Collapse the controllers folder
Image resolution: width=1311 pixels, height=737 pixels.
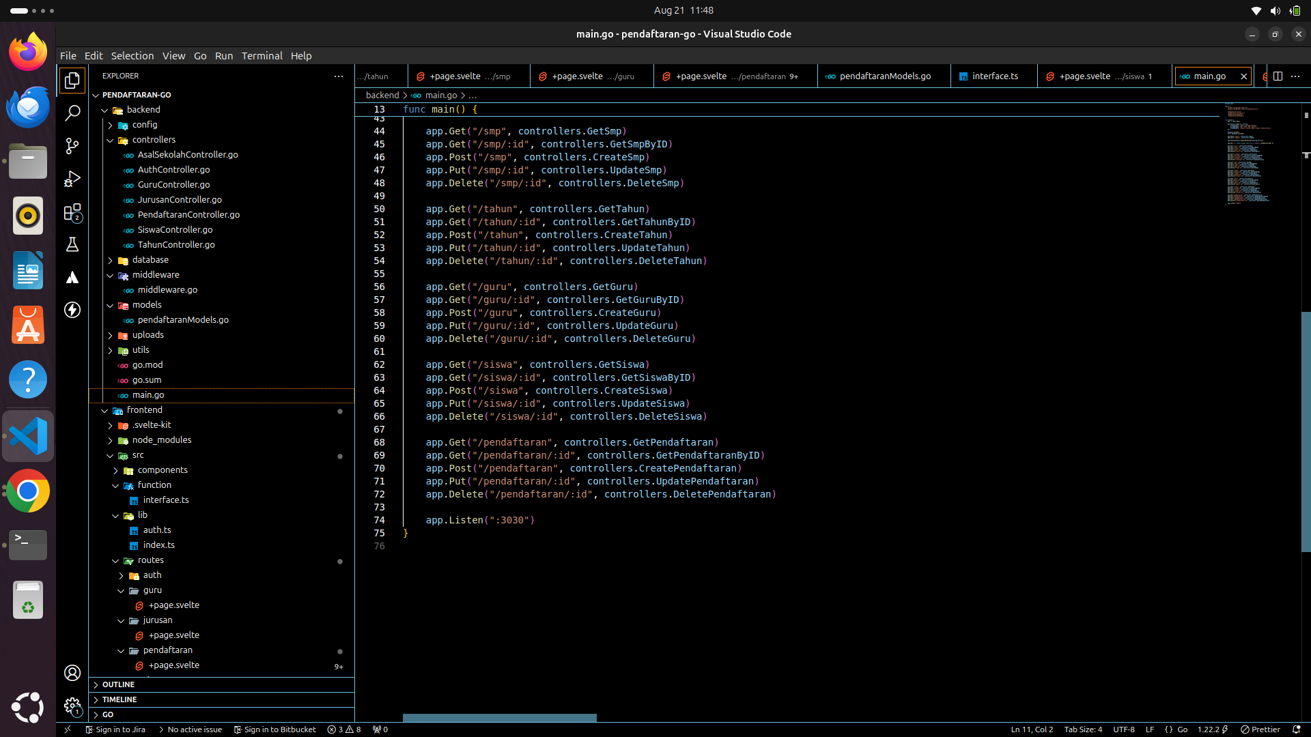(x=154, y=140)
